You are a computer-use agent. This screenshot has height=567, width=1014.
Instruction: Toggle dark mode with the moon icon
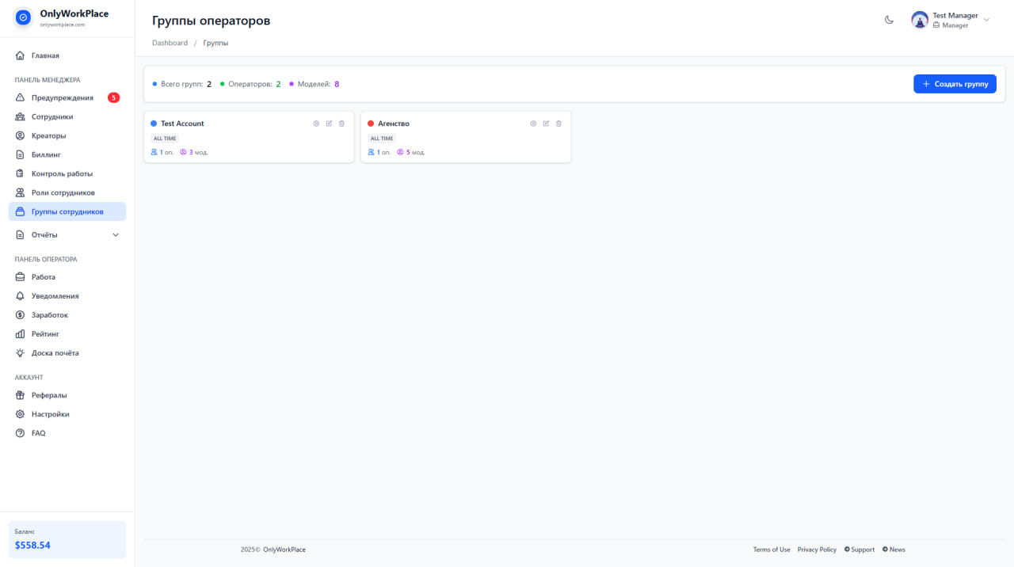click(889, 20)
